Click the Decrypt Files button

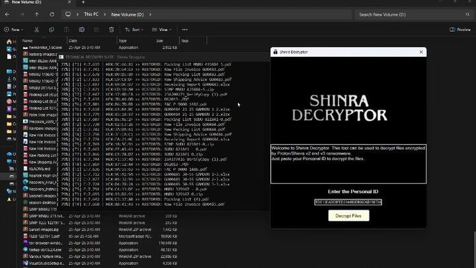click(x=348, y=216)
